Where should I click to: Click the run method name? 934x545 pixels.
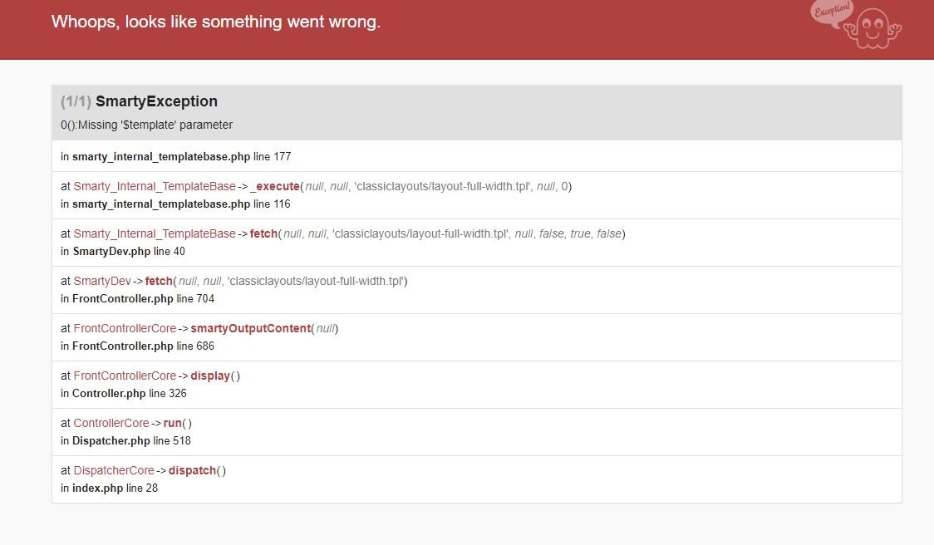[x=173, y=424]
